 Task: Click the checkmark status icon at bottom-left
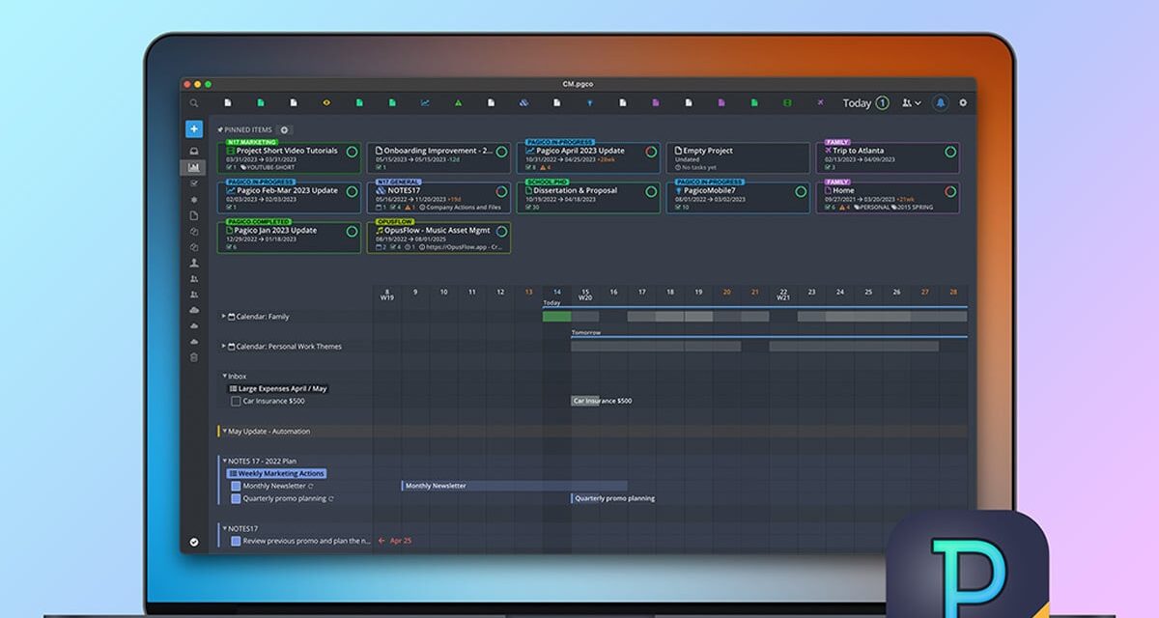[x=194, y=542]
